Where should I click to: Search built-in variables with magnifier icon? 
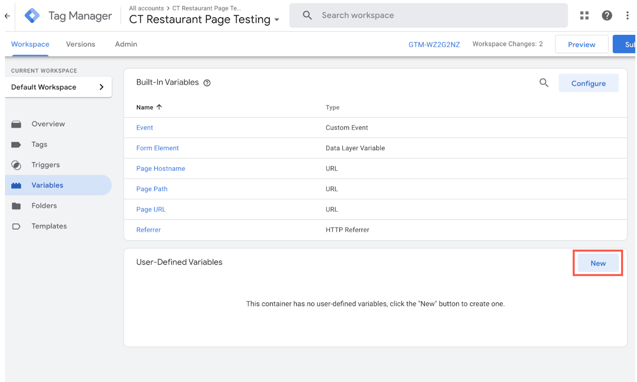[x=544, y=83]
